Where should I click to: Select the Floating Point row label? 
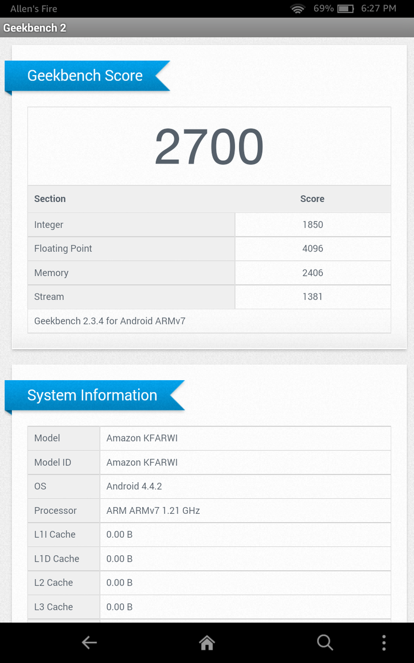(63, 249)
